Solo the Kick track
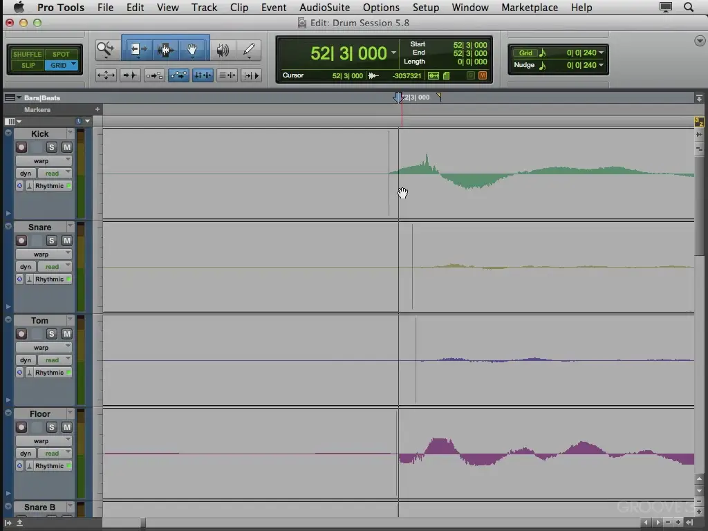Image resolution: width=708 pixels, height=531 pixels. point(51,147)
